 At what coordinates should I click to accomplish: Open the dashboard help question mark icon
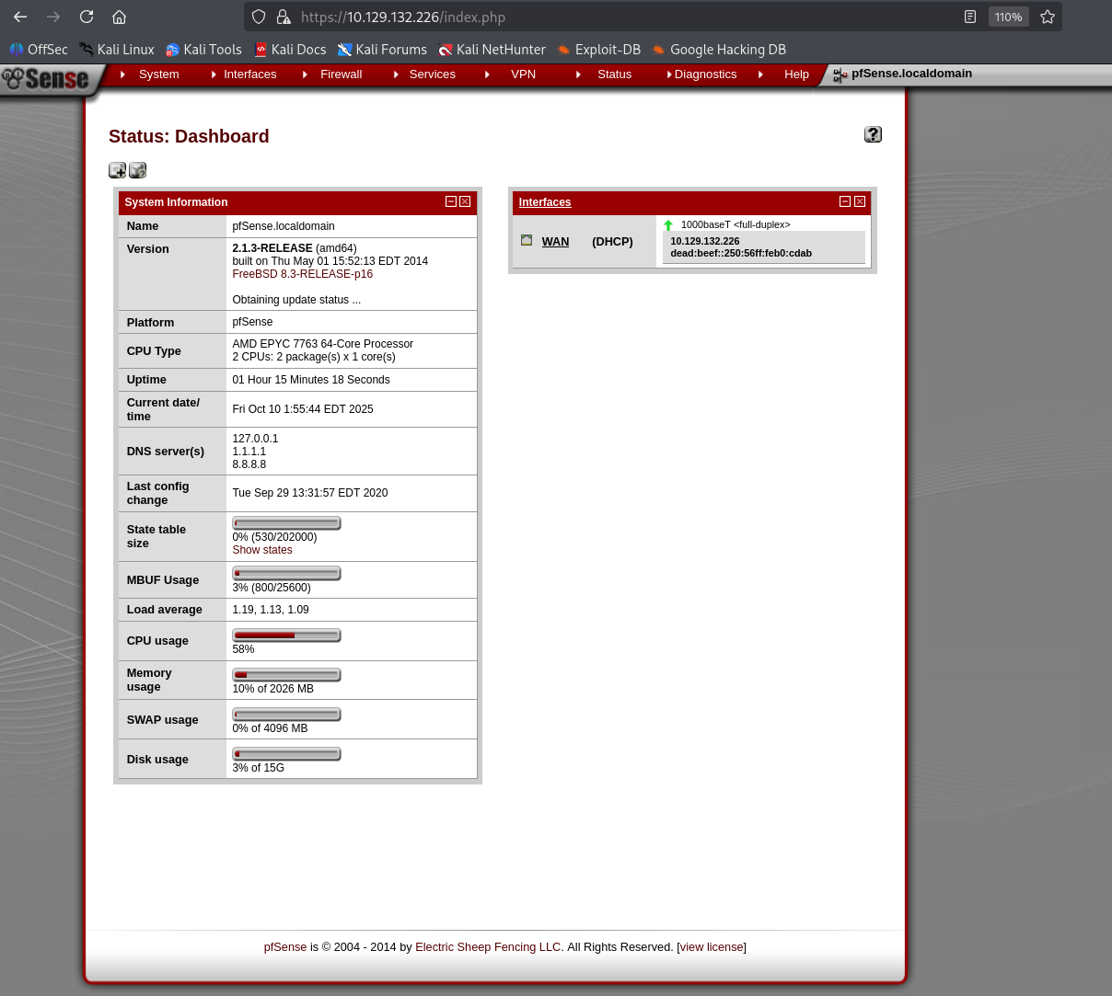[873, 134]
